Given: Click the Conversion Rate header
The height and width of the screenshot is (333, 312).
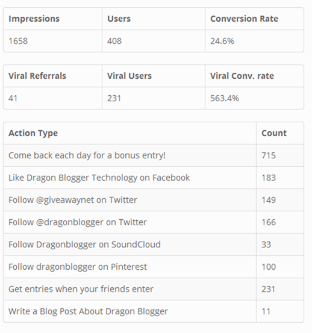Looking at the screenshot, I should click(x=244, y=19).
